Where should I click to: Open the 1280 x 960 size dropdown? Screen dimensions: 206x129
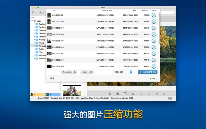[x=122, y=72]
